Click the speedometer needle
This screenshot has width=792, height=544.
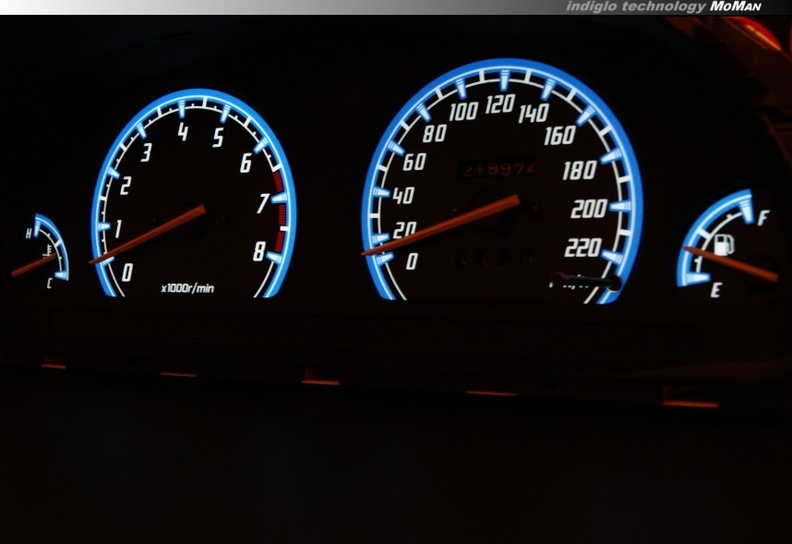point(443,226)
